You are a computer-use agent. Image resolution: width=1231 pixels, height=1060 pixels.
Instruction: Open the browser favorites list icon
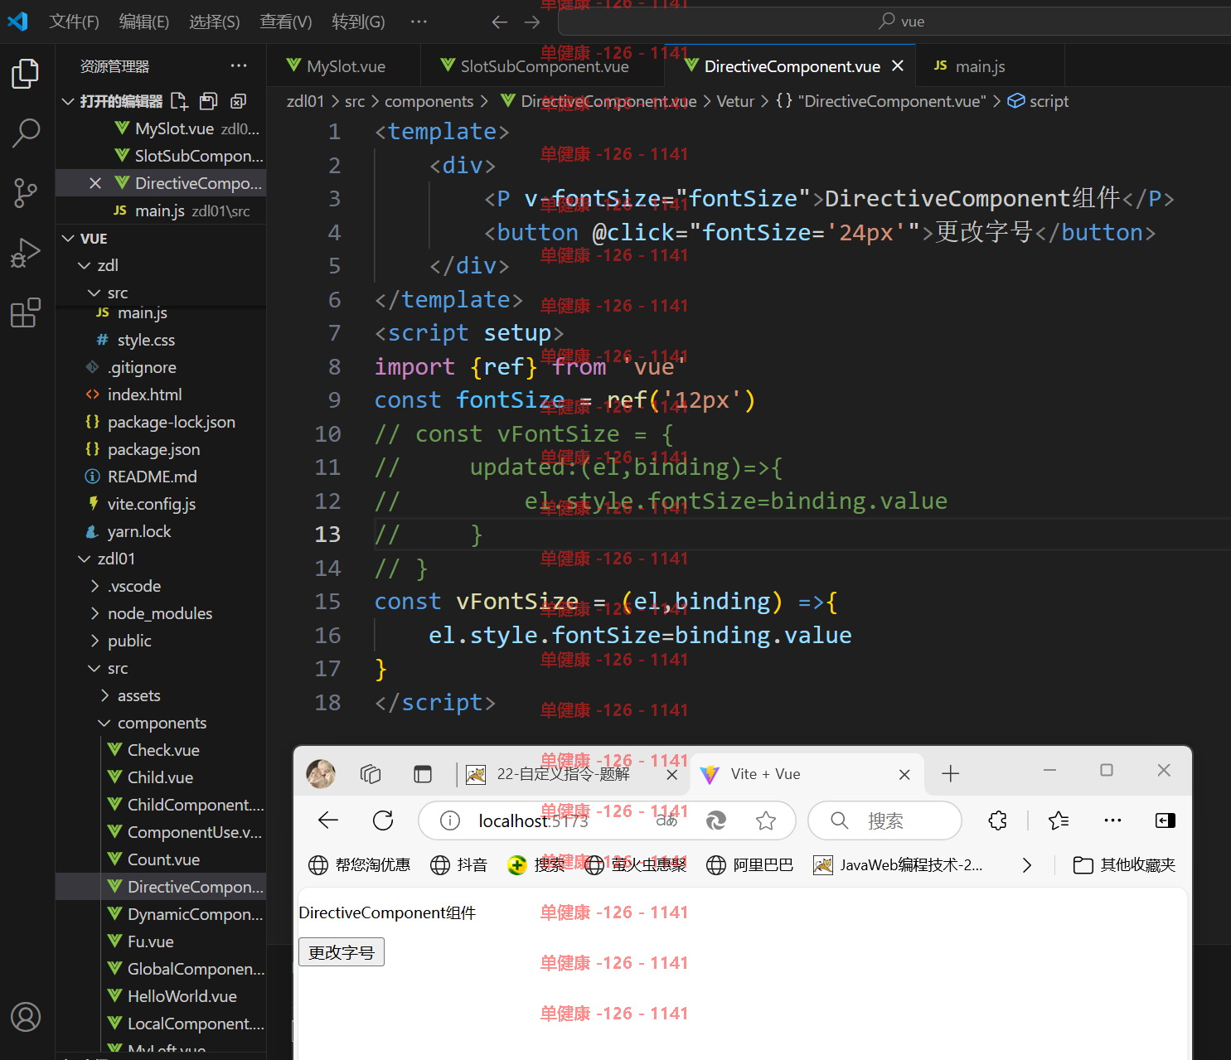click(1059, 820)
